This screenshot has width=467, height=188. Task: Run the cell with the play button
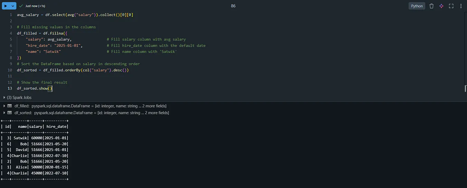(x=6, y=6)
